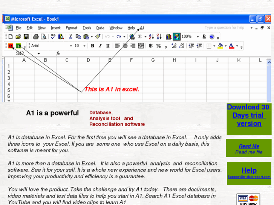Open the 100% zoom dropdown

[198, 37]
